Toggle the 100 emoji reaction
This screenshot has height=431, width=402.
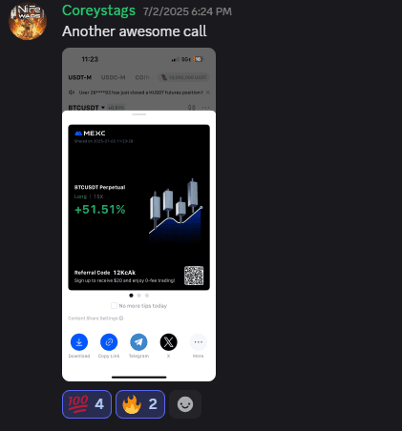point(87,404)
